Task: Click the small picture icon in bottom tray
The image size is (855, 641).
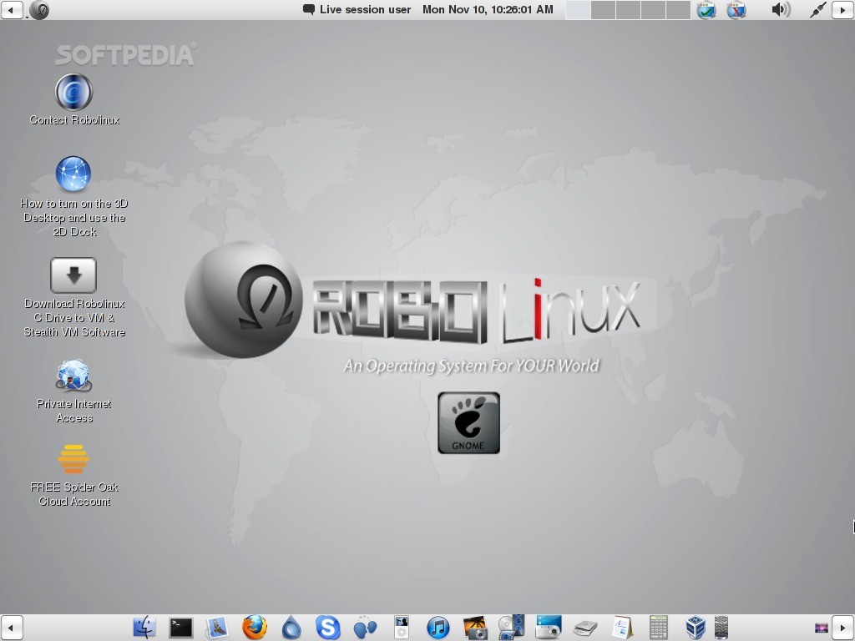Action: [x=822, y=628]
